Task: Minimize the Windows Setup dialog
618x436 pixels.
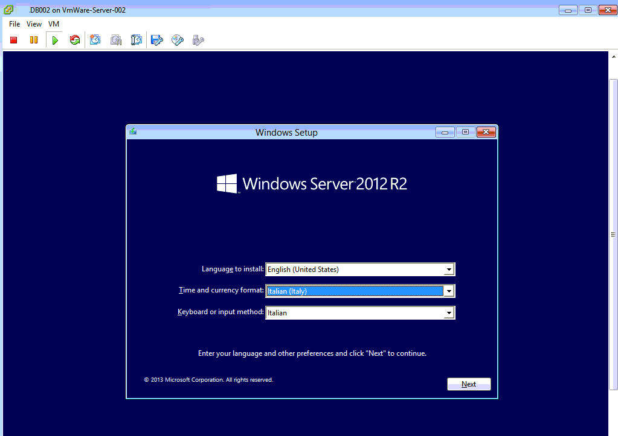Action: [x=445, y=132]
